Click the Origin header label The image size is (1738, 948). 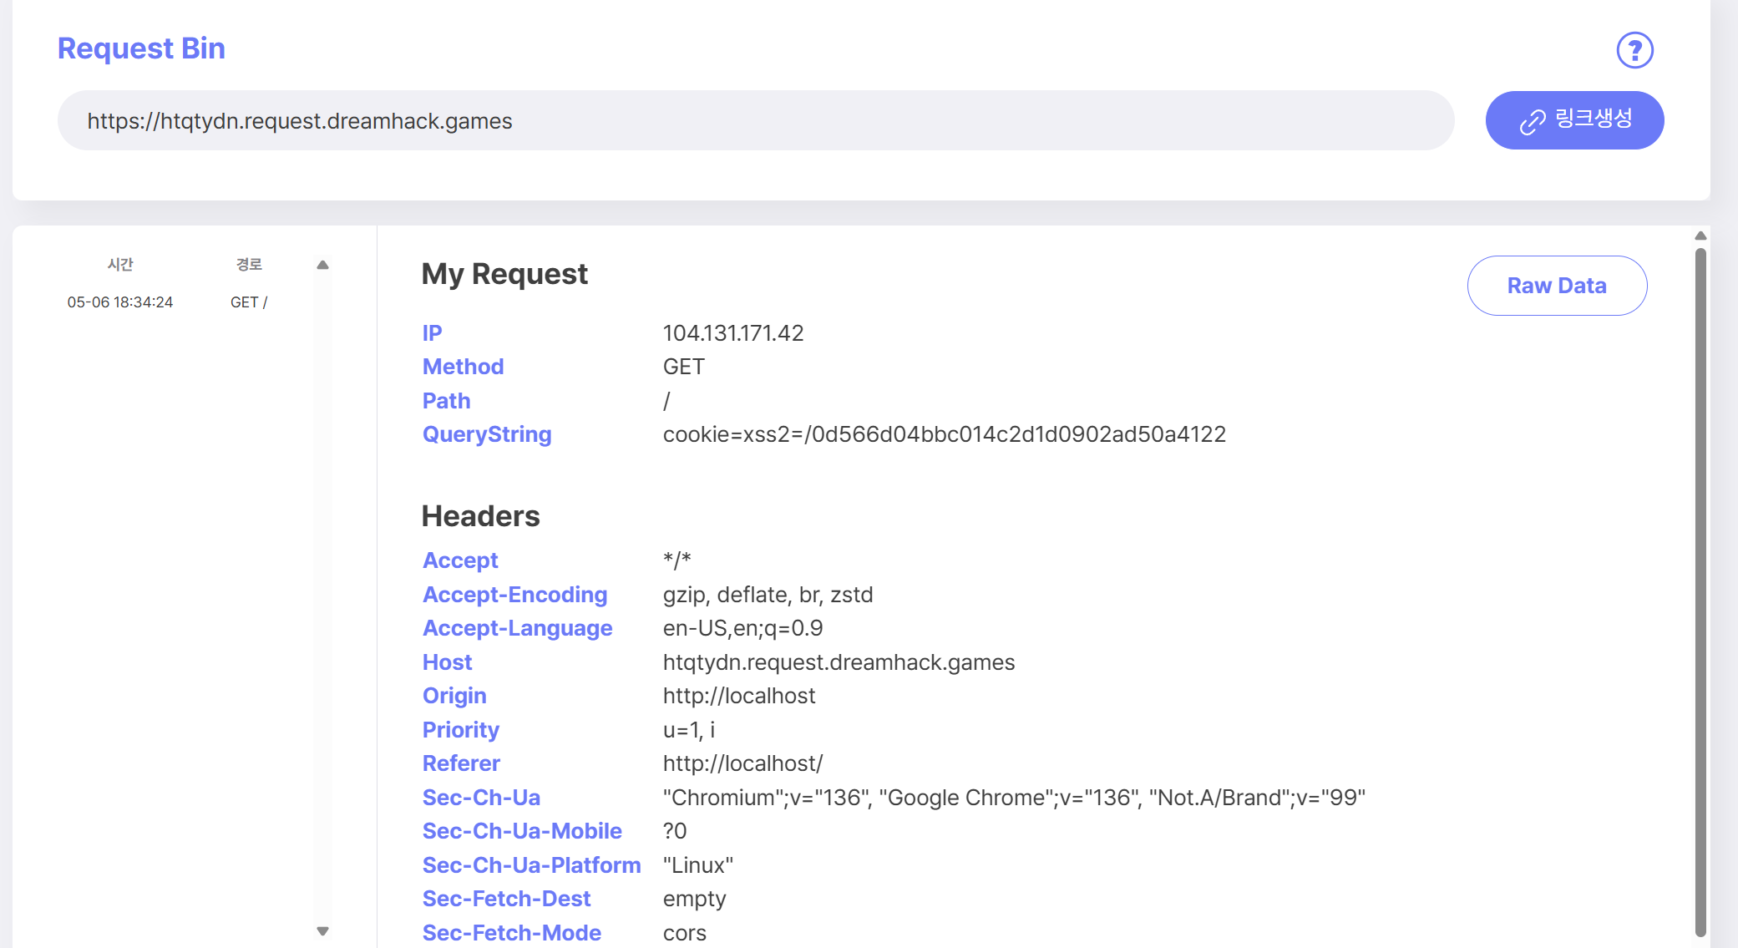coord(454,696)
